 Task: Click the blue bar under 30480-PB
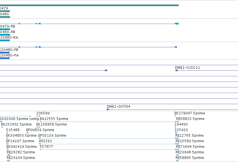point(5,53)
